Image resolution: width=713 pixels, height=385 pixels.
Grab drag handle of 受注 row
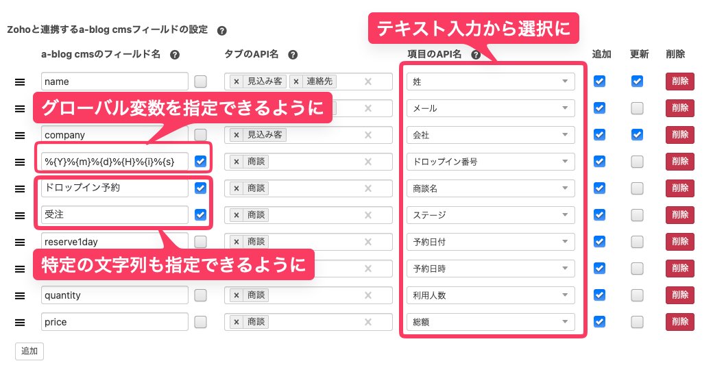(20, 216)
